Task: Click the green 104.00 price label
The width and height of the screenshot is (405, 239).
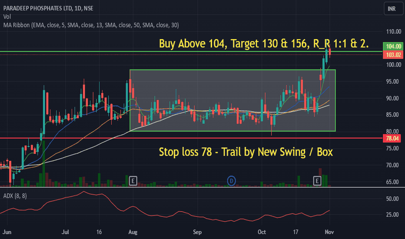Action: (393, 46)
